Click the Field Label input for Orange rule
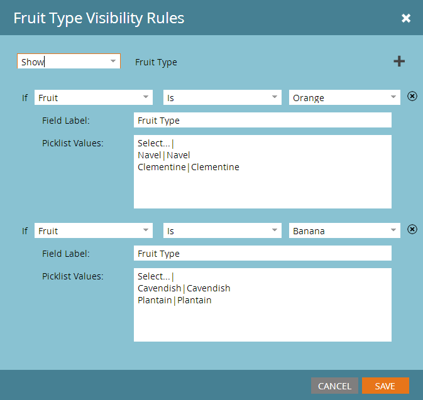Image resolution: width=423 pixels, height=400 pixels. [263, 120]
